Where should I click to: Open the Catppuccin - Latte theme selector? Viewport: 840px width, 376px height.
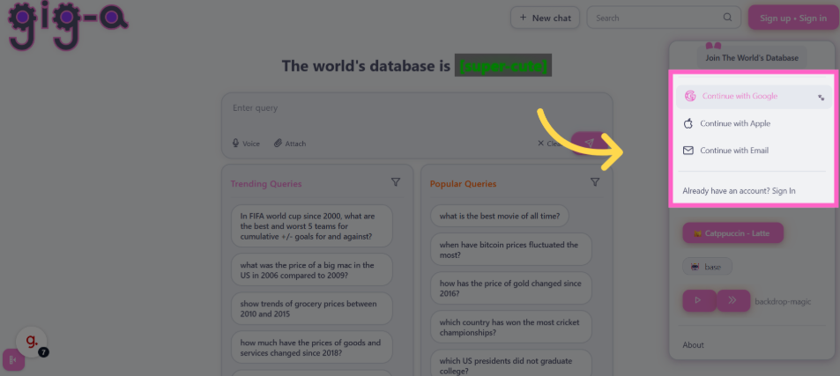732,233
